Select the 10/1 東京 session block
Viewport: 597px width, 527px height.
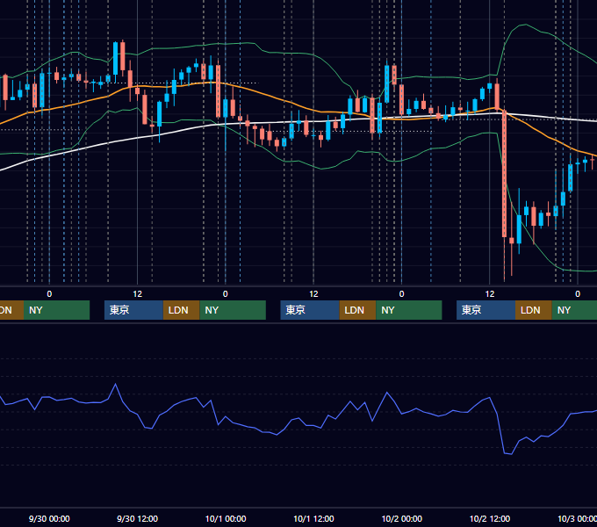click(310, 310)
